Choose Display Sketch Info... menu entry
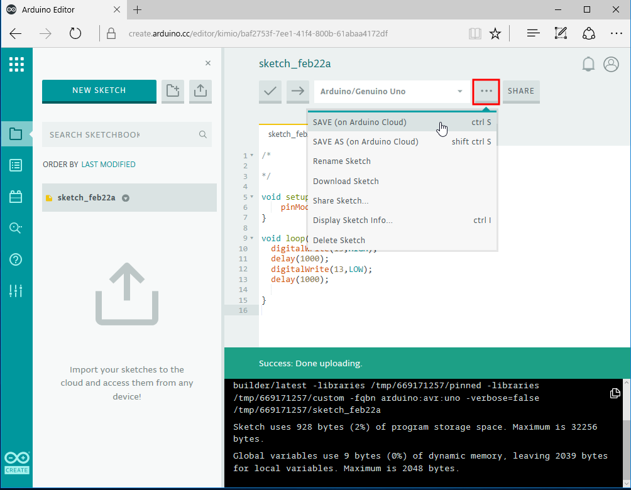Screen dimensions: 631x490 402,220
